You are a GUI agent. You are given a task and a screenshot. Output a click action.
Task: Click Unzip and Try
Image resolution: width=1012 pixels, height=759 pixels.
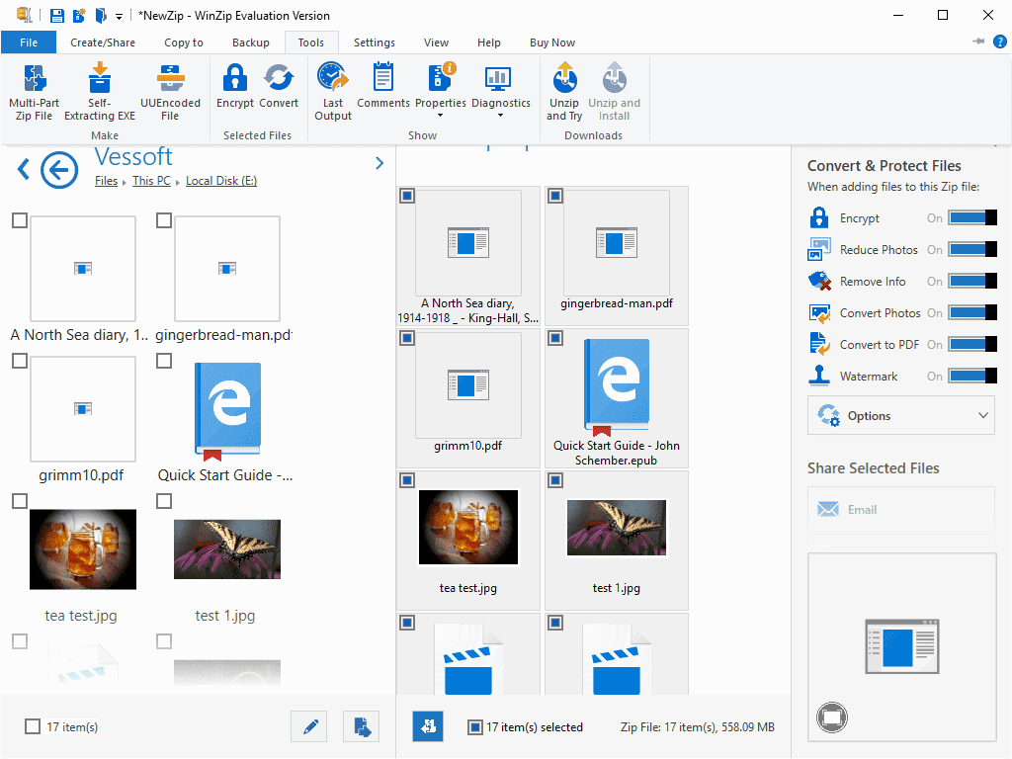(x=564, y=92)
